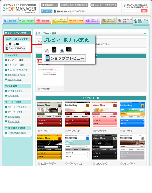Screen dimensions: 152x193
Task: Click the ホワイトアップル template thumbnail
Action: click(x=77, y=147)
